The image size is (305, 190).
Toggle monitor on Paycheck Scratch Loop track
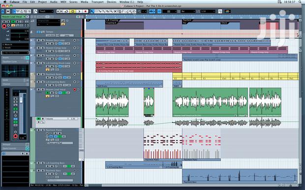(78, 55)
